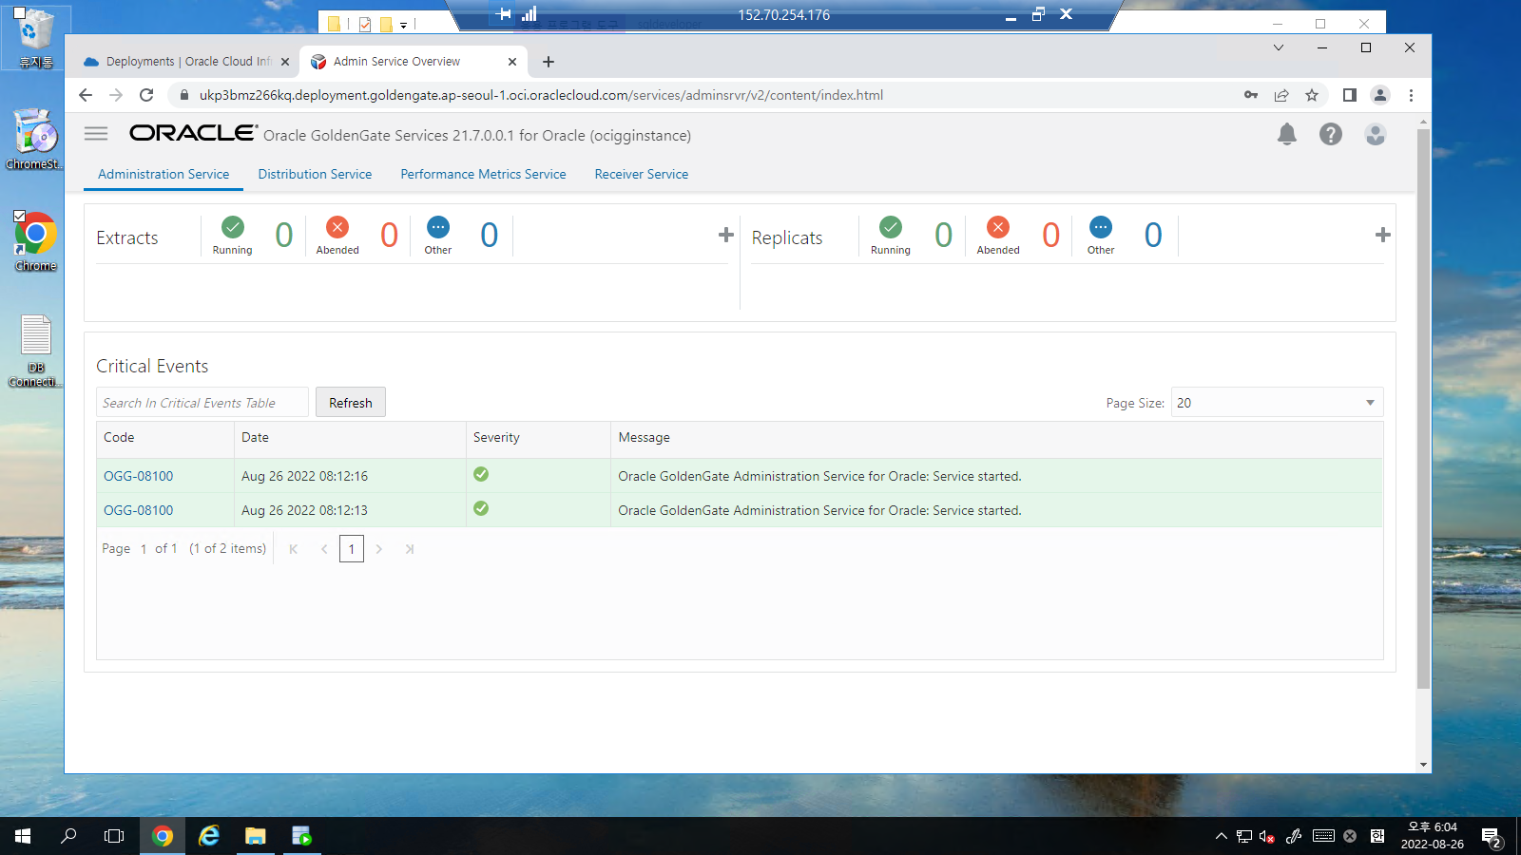Open the saved passwords key icon
Image resolution: width=1521 pixels, height=855 pixels.
[1251, 95]
